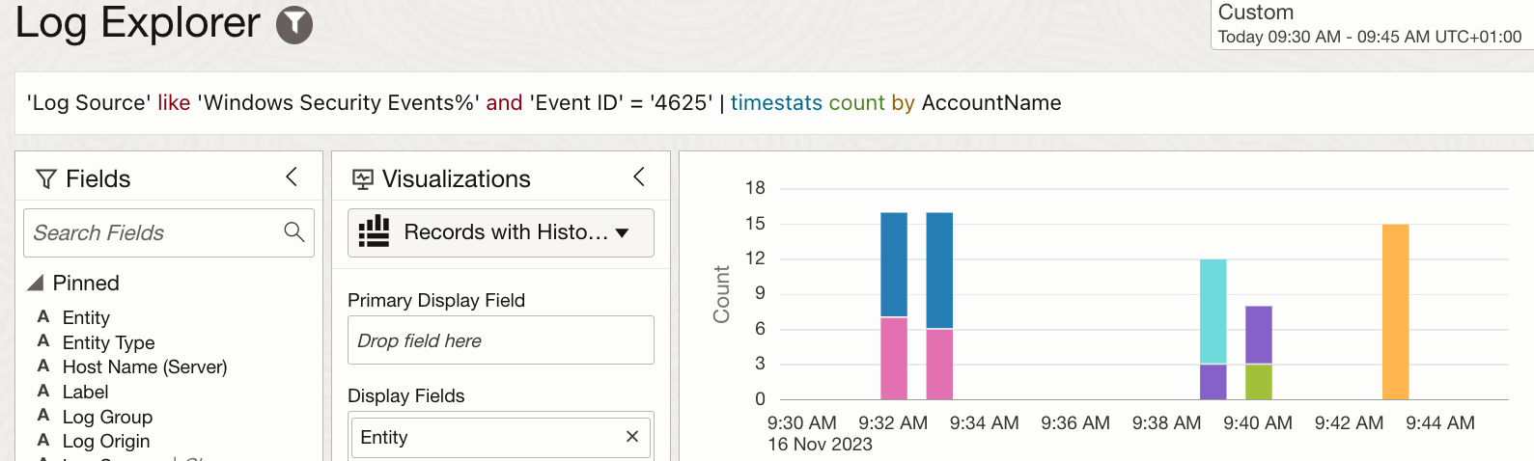
Task: Open the Custom time range selector
Action: tap(1369, 24)
